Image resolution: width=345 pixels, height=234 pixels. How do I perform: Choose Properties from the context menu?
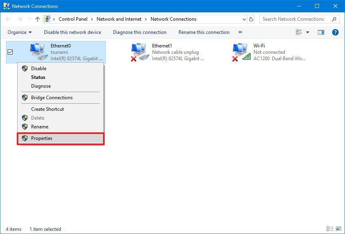click(x=42, y=138)
